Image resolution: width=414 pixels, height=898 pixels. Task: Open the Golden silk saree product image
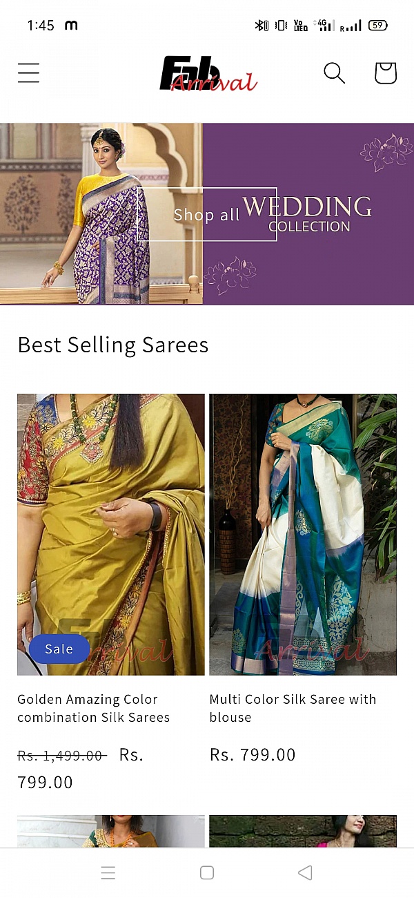click(111, 535)
